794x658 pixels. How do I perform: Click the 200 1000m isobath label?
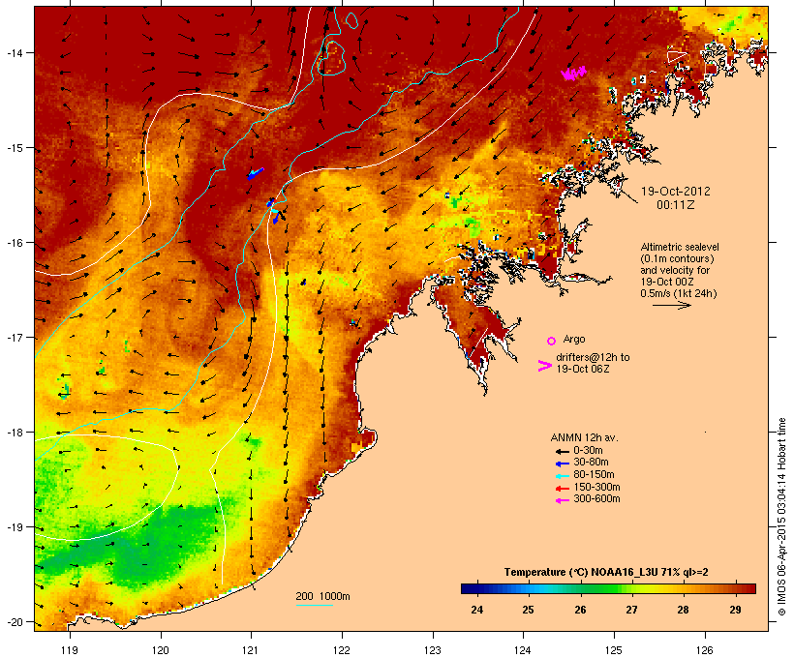pos(322,596)
